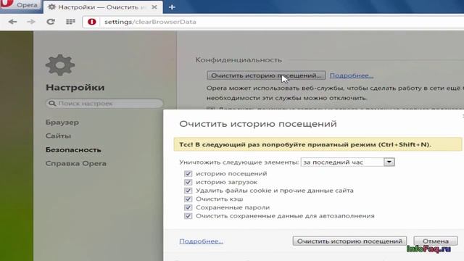Screen dimensions: 464x261
Task: Click Очистить историю посещений... button in settings
Action: [x=266, y=75]
